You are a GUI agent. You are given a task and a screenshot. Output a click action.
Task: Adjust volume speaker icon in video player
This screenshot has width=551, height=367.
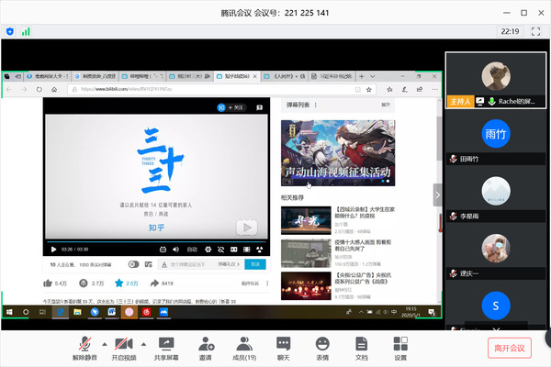point(175,250)
